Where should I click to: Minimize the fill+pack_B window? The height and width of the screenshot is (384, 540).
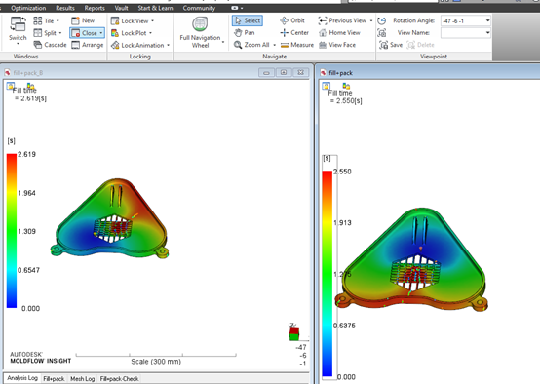(266, 73)
